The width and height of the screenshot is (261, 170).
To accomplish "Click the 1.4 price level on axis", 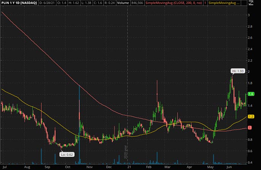I will pyautogui.click(x=250, y=105).
